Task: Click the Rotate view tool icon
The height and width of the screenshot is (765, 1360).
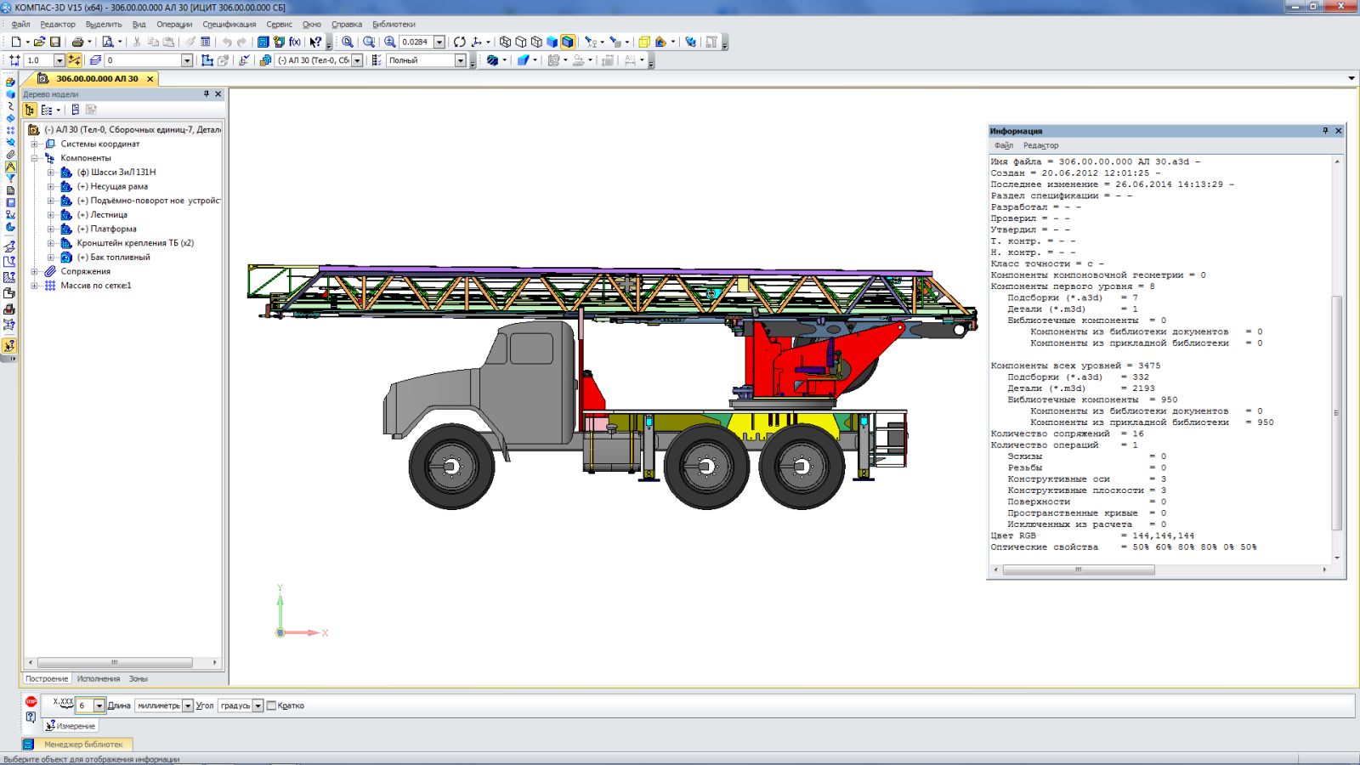Action: coord(460,42)
